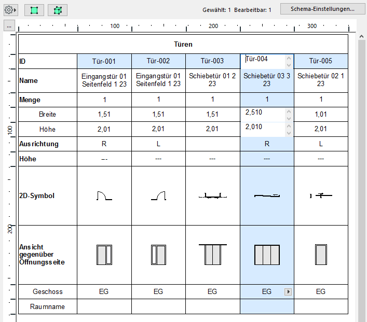Click the Ausrichtung row header
The width and height of the screenshot is (367, 322).
pyautogui.click(x=48, y=144)
